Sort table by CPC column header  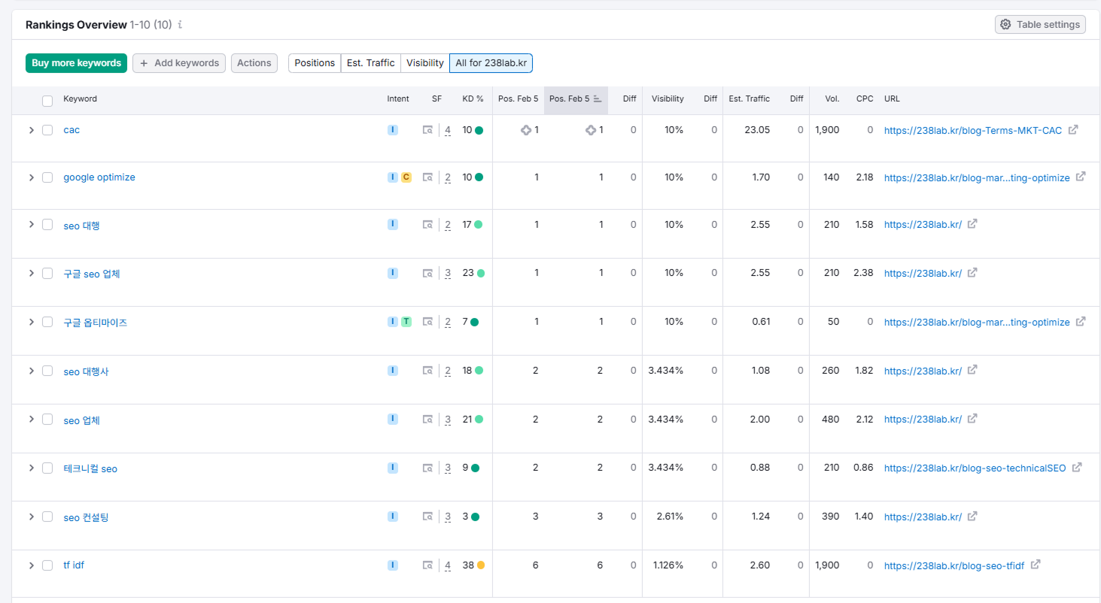click(x=865, y=98)
